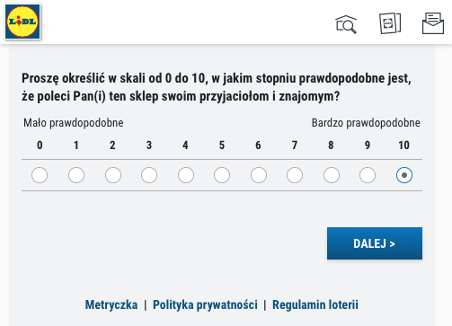Select rating 6 radio button
The image size is (452, 326).
259,175
